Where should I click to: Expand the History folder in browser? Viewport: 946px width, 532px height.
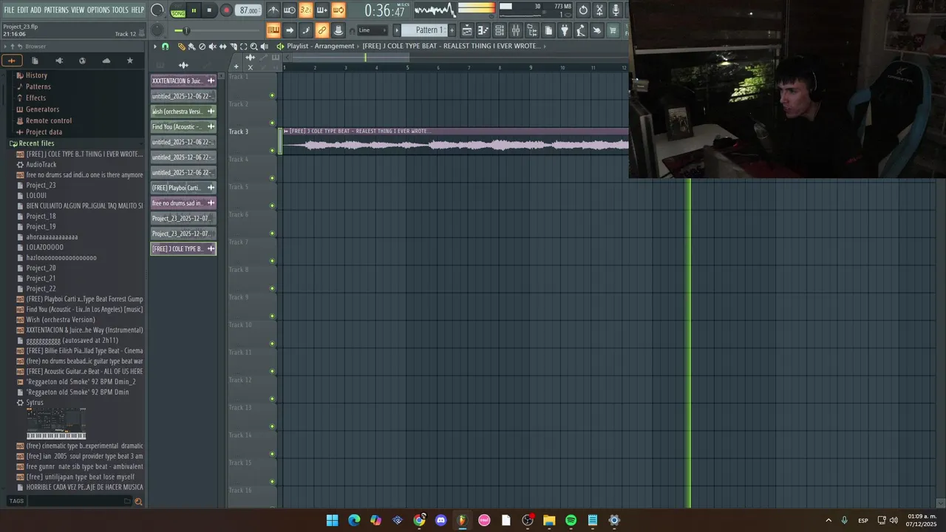[x=36, y=75]
